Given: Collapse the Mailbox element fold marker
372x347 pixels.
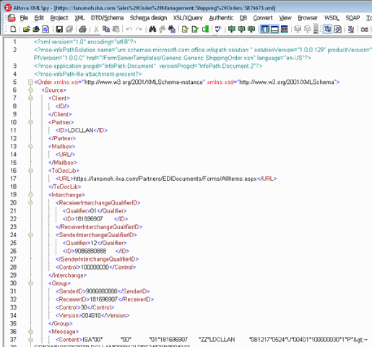Looking at the screenshot, I should [x=30, y=146].
